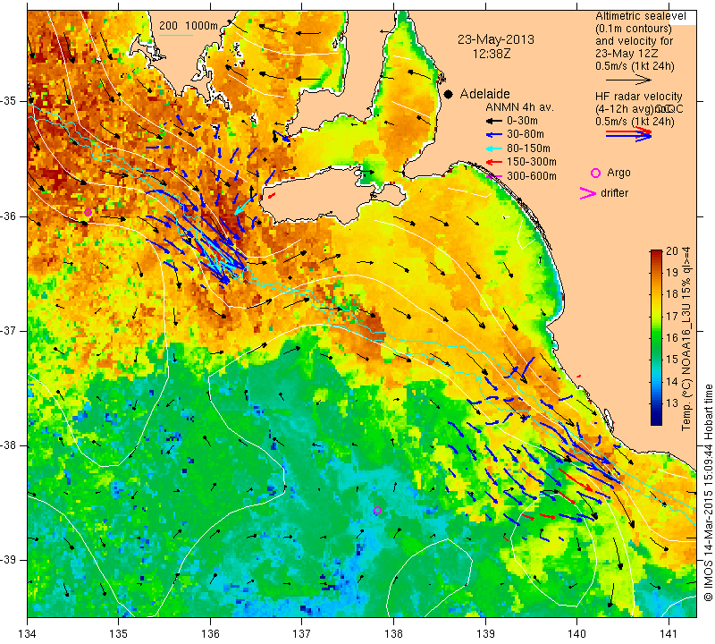This screenshot has width=715, height=644.
Task: Click the temperature color scale bar
Action: coord(656,337)
